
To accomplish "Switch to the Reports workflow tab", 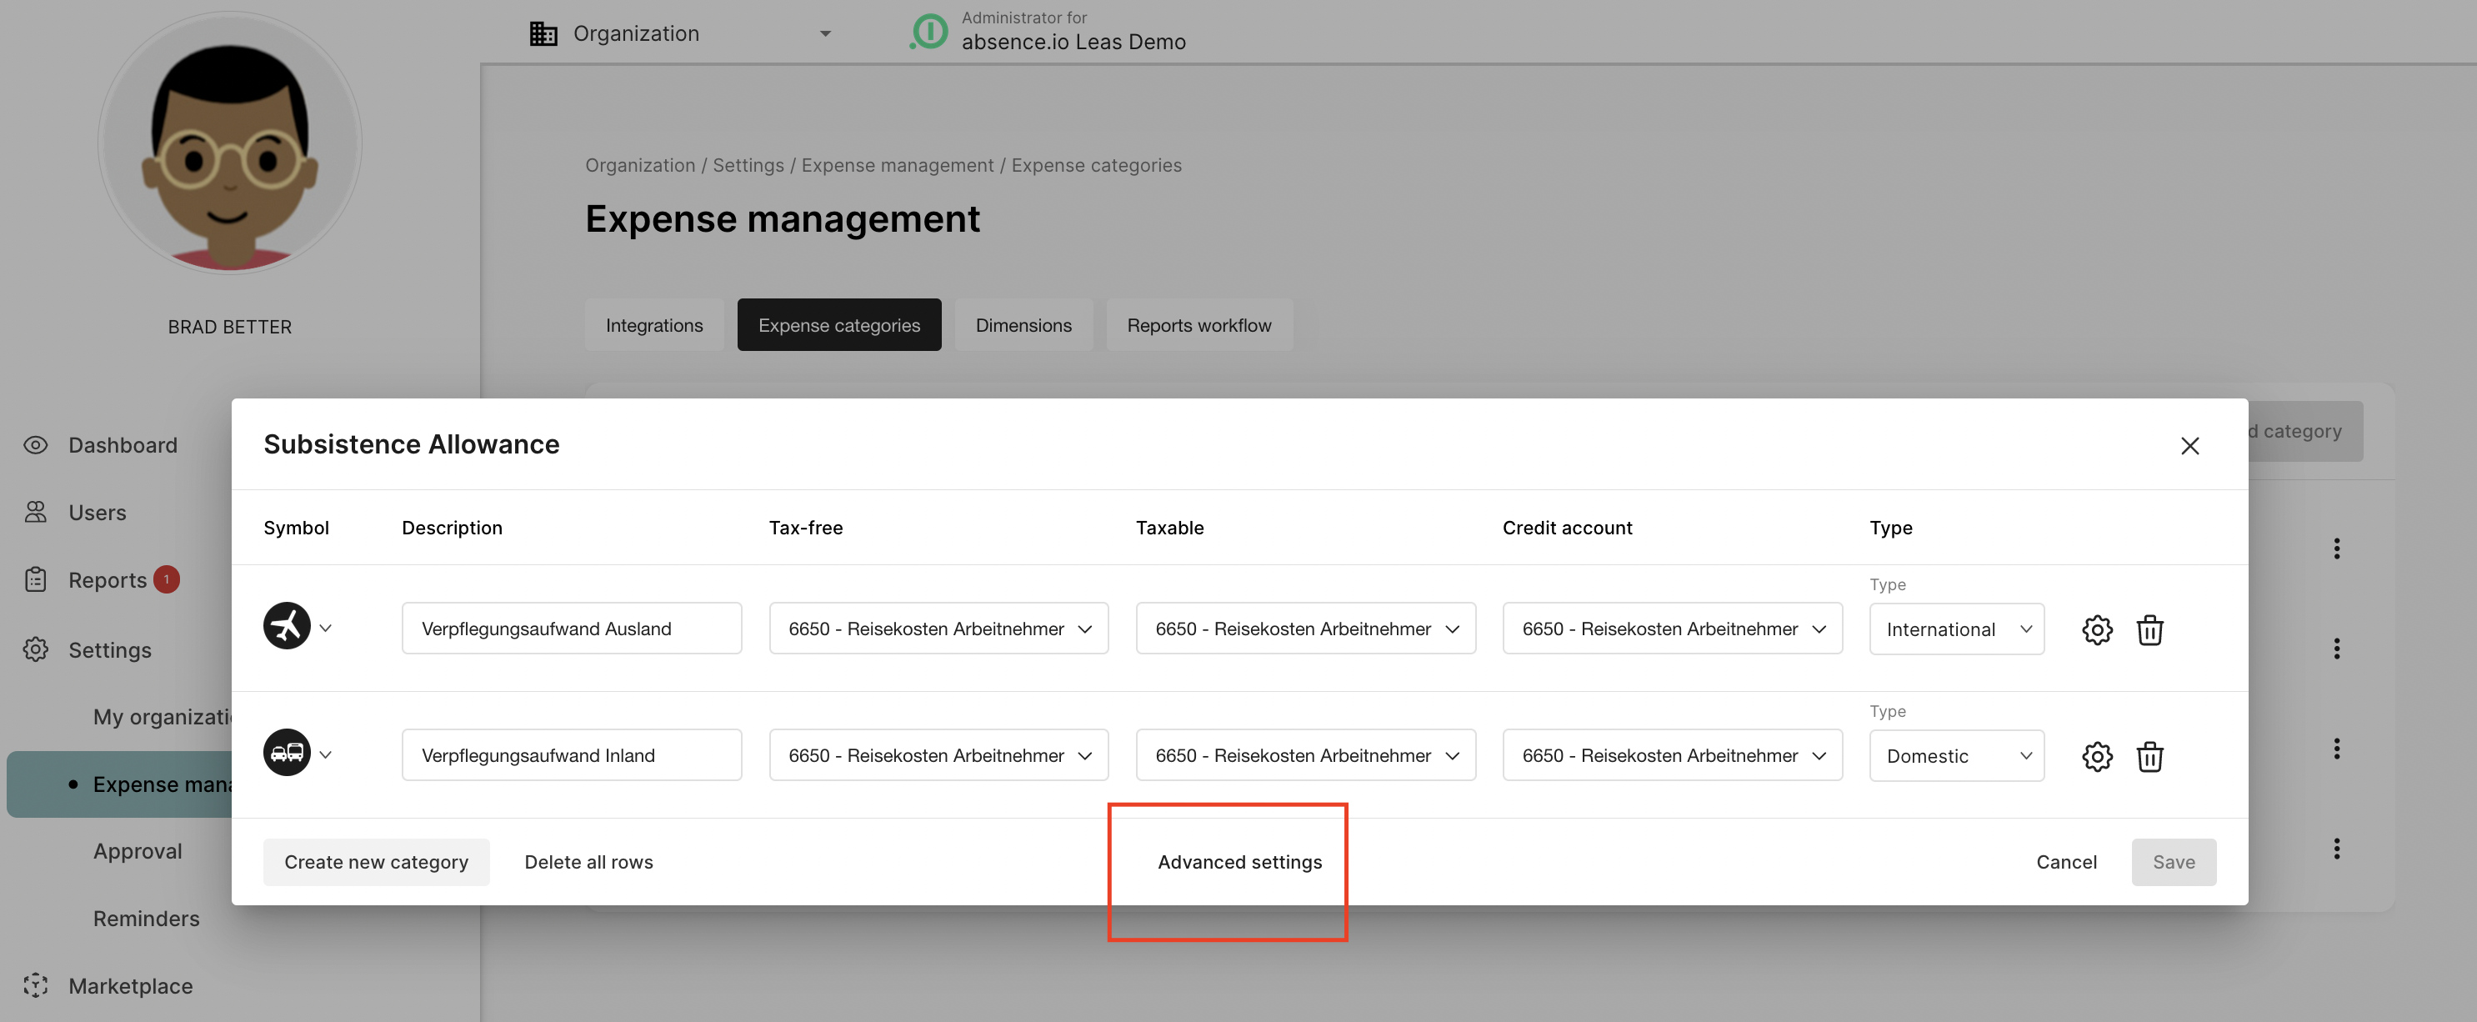I will point(1198,326).
